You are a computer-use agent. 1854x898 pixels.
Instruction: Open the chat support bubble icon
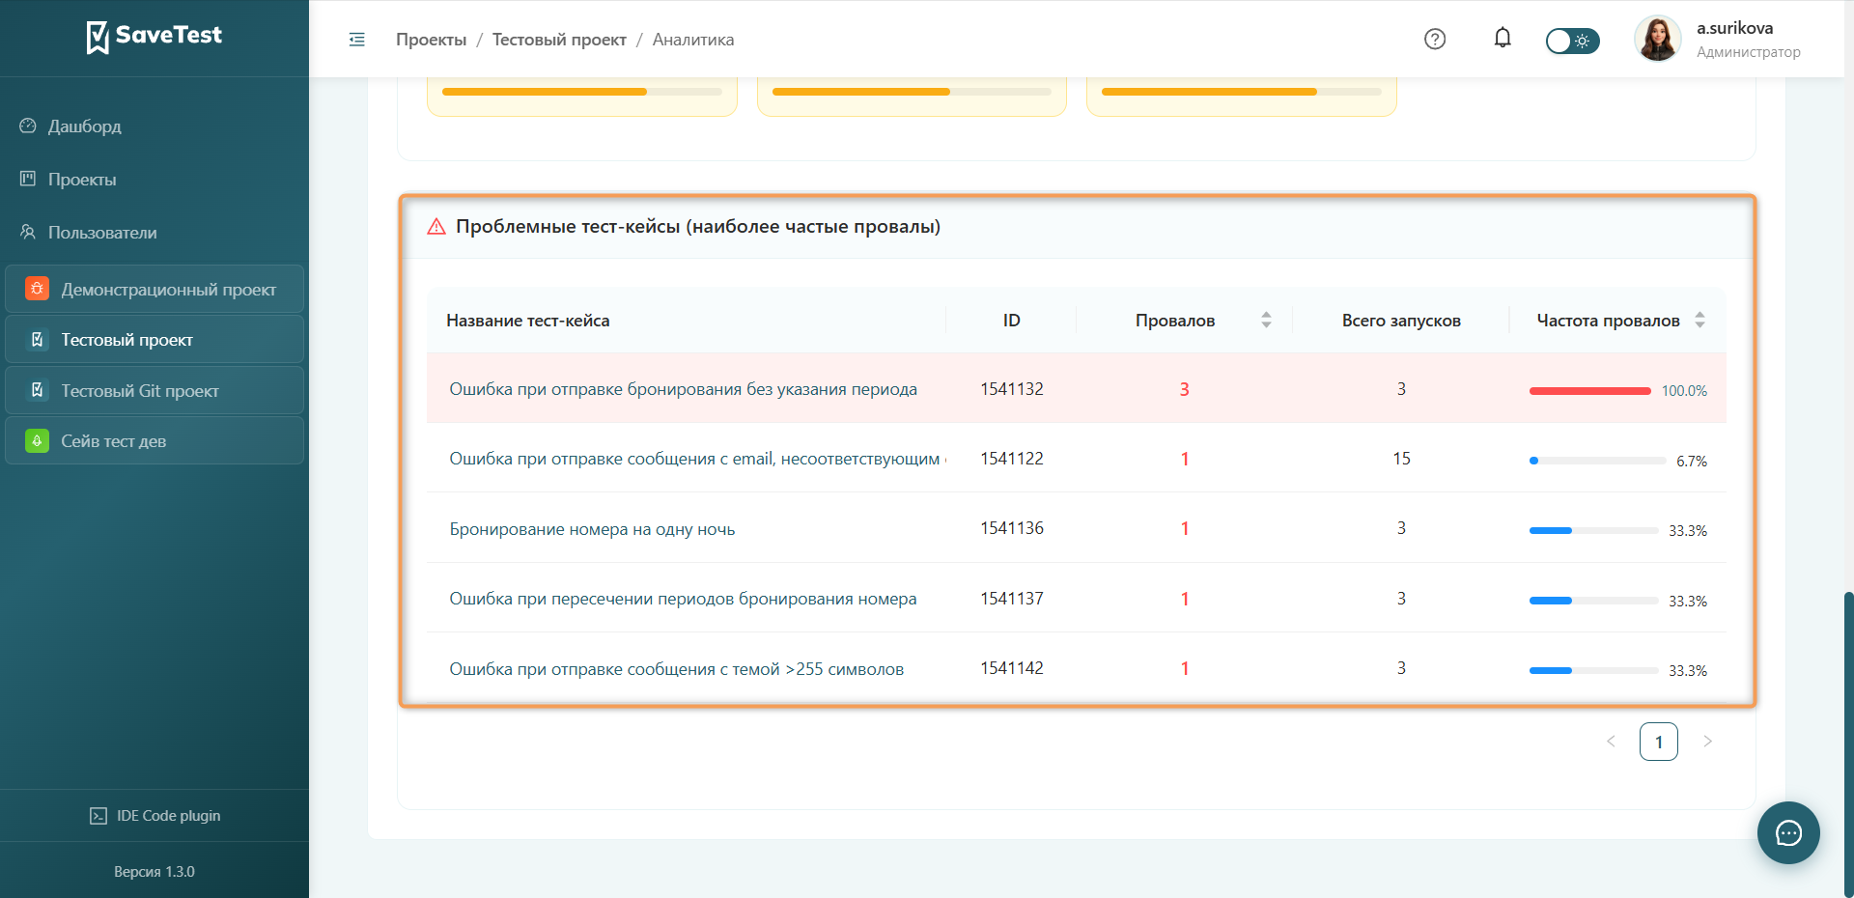pos(1788,832)
